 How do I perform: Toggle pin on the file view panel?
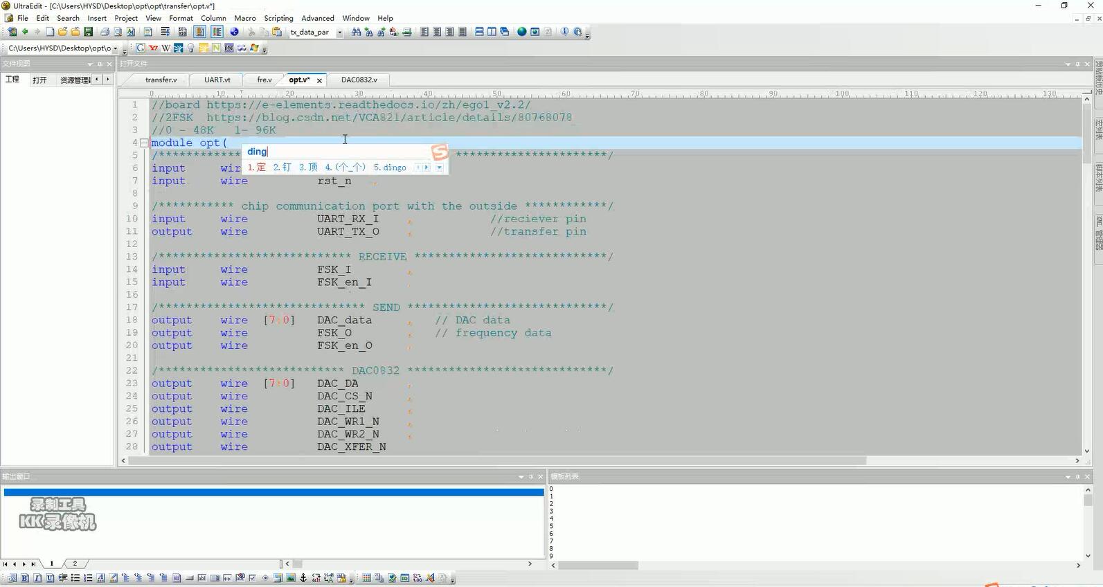(100, 64)
